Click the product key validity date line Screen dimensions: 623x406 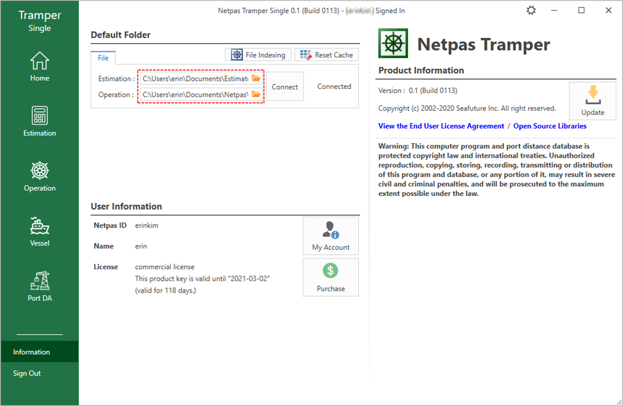(203, 279)
